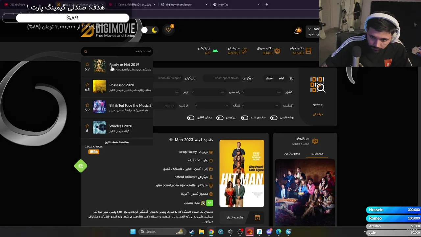Click the magnifier icon in the search box

click(86, 52)
